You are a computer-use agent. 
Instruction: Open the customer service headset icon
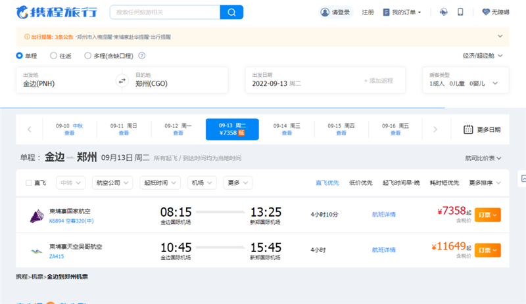click(x=443, y=12)
